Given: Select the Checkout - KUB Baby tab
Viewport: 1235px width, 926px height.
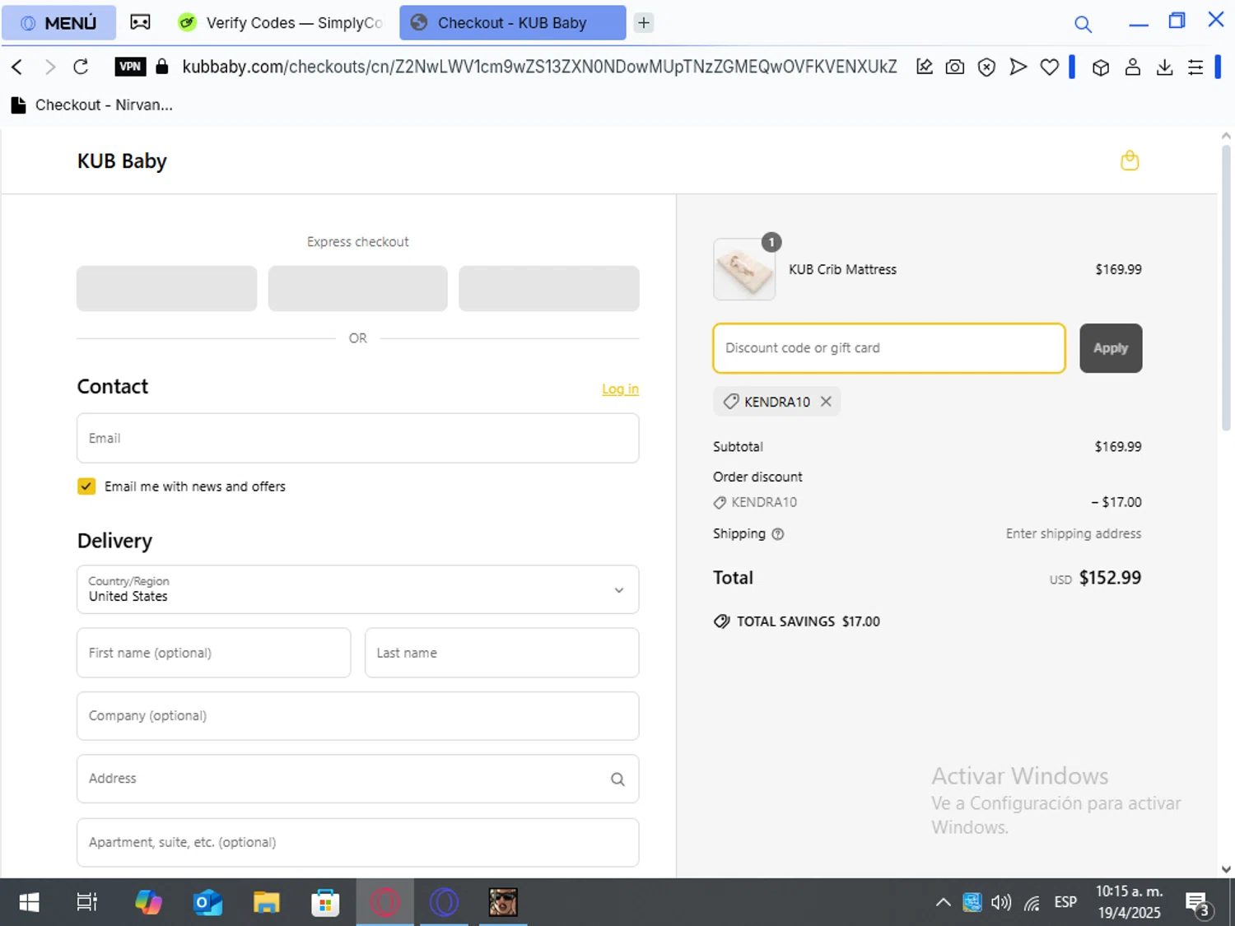Looking at the screenshot, I should (512, 23).
